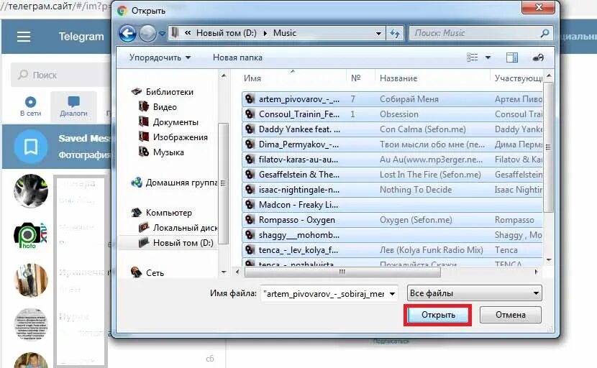Select the filatov-karas-au-au file
Screen dimensions: 597x368
[x=392, y=160]
